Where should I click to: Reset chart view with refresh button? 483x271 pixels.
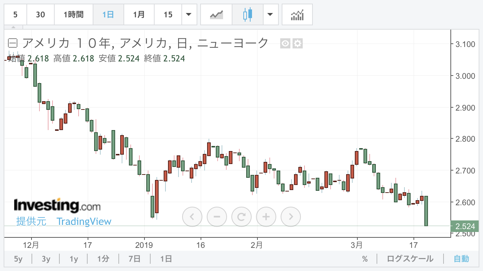(241, 217)
